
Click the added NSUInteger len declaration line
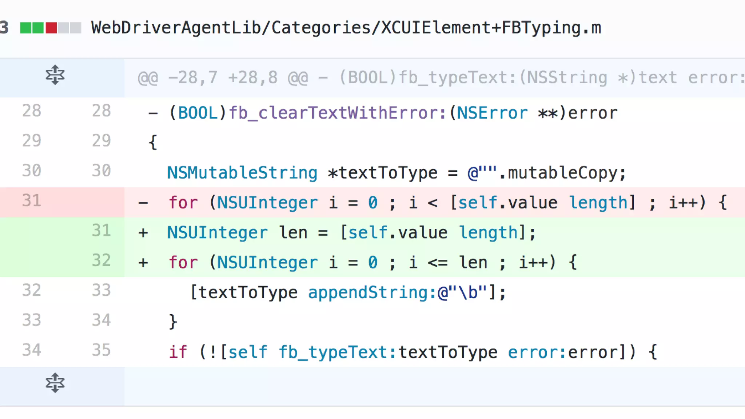coord(351,232)
